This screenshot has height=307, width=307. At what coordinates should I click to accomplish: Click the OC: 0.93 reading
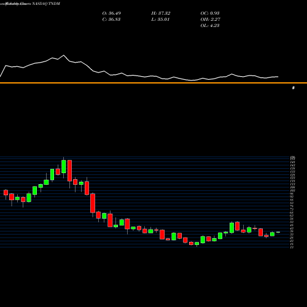click(x=210, y=14)
